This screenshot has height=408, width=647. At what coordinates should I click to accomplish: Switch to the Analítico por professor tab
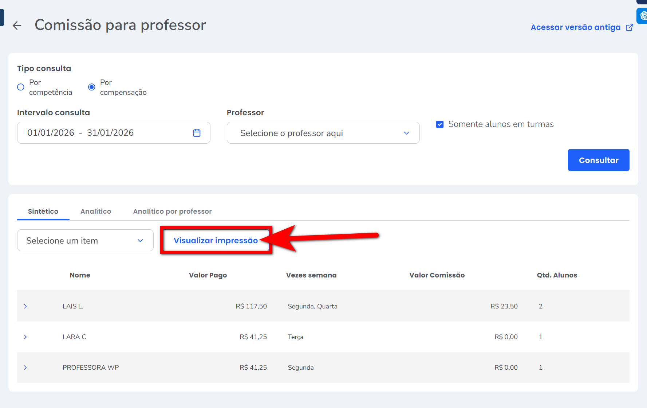172,211
